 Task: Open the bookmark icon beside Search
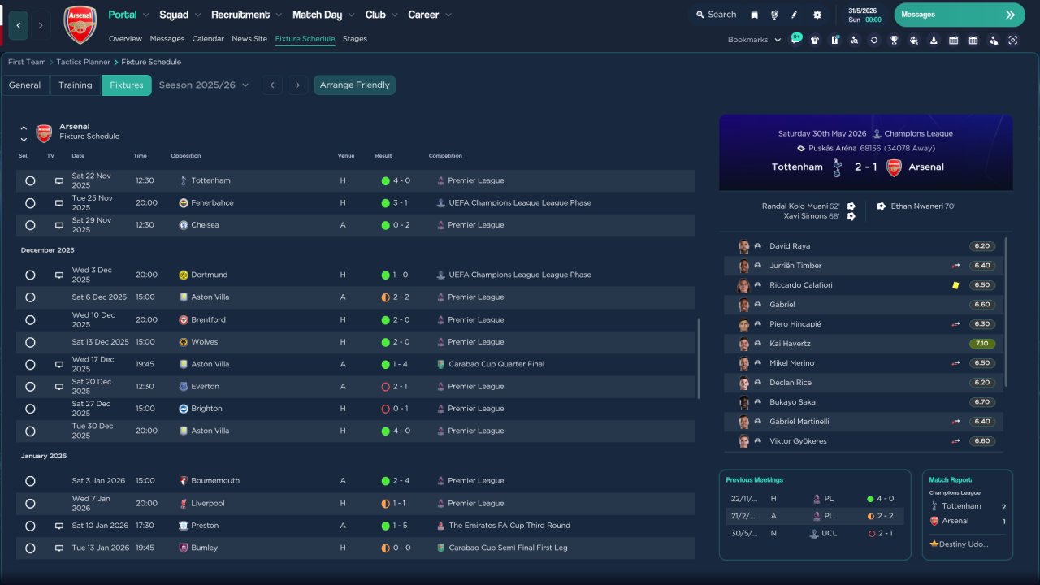pyautogui.click(x=754, y=15)
